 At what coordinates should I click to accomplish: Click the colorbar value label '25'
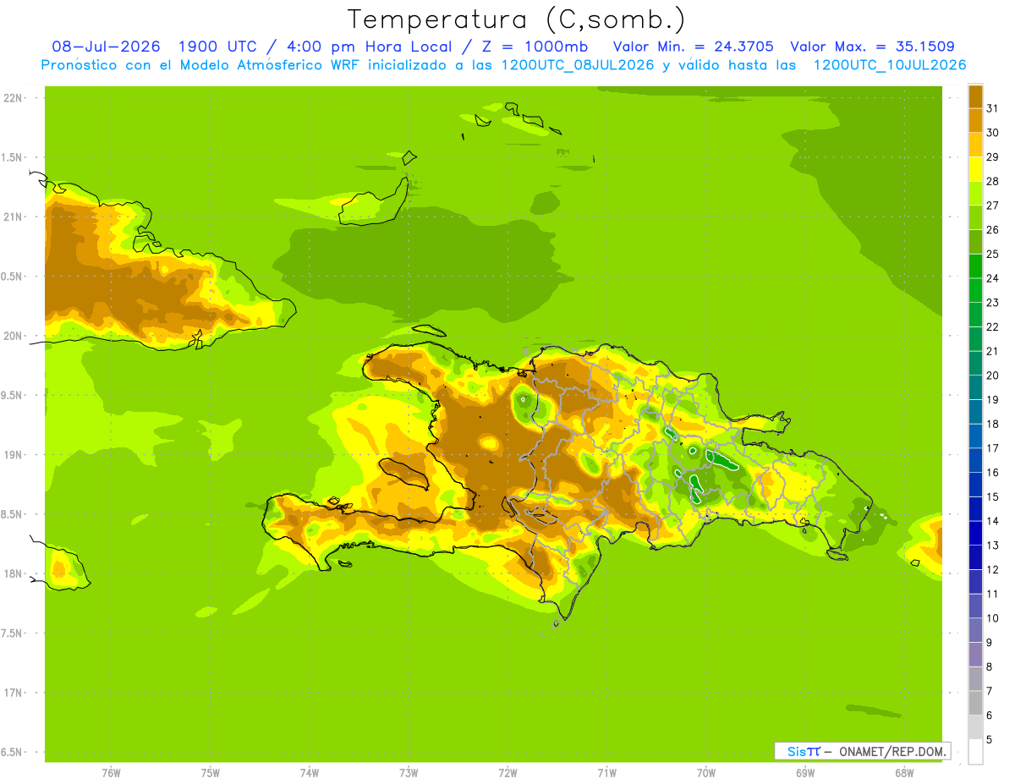point(993,254)
